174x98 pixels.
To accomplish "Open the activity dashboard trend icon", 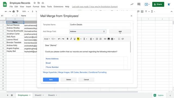I will [x=132, y=4].
